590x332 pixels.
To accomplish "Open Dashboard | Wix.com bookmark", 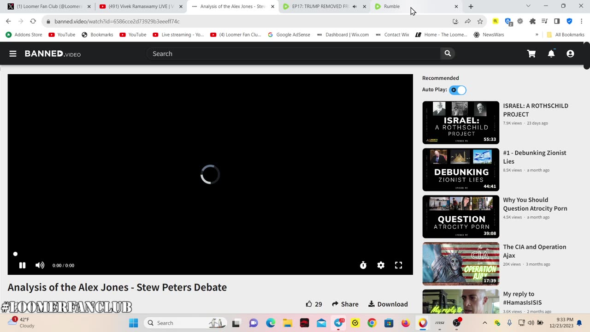I will pyautogui.click(x=342, y=35).
